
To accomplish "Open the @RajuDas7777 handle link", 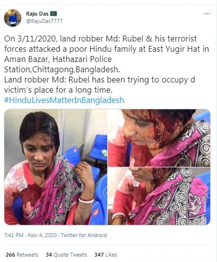I will point(44,21).
